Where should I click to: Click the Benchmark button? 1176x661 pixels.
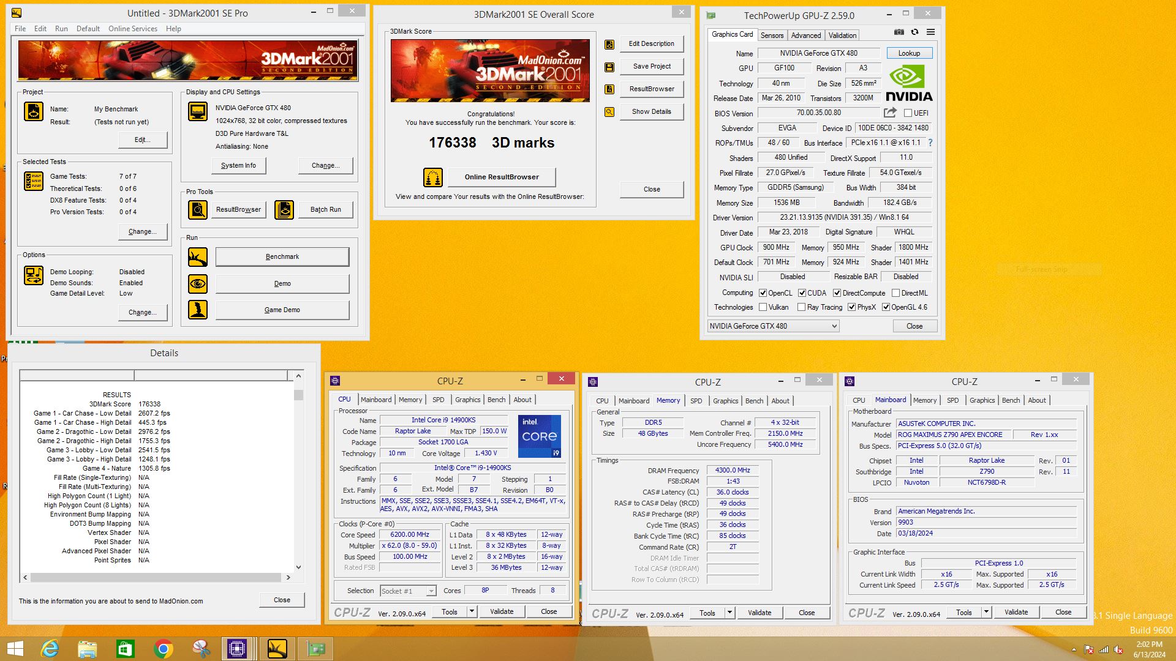coord(282,257)
